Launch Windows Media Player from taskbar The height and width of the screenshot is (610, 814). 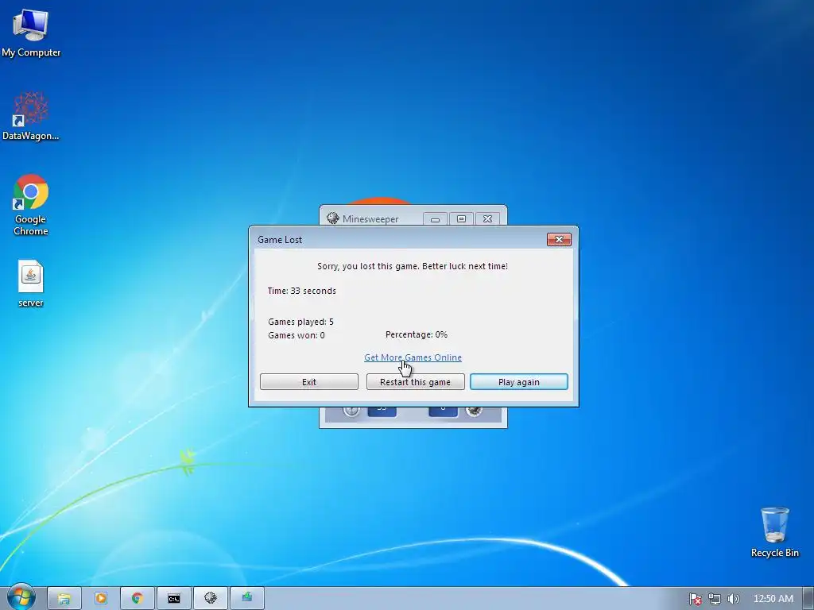click(x=101, y=599)
